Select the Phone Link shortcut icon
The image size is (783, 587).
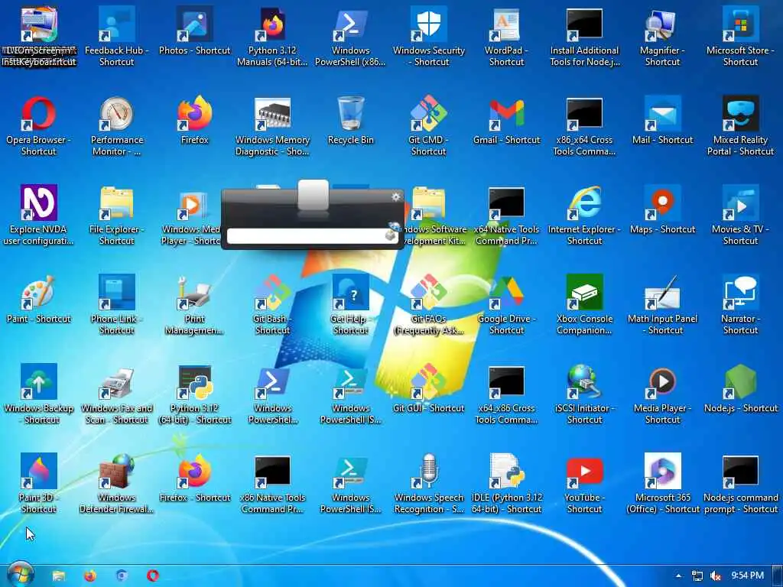pyautogui.click(x=117, y=304)
